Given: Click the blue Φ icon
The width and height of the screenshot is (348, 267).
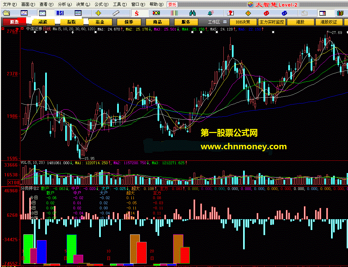Looking at the screenshot, I should click(x=284, y=13).
